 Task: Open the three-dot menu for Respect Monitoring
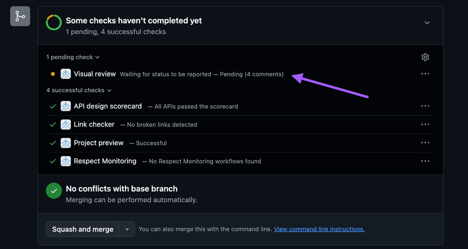click(425, 161)
